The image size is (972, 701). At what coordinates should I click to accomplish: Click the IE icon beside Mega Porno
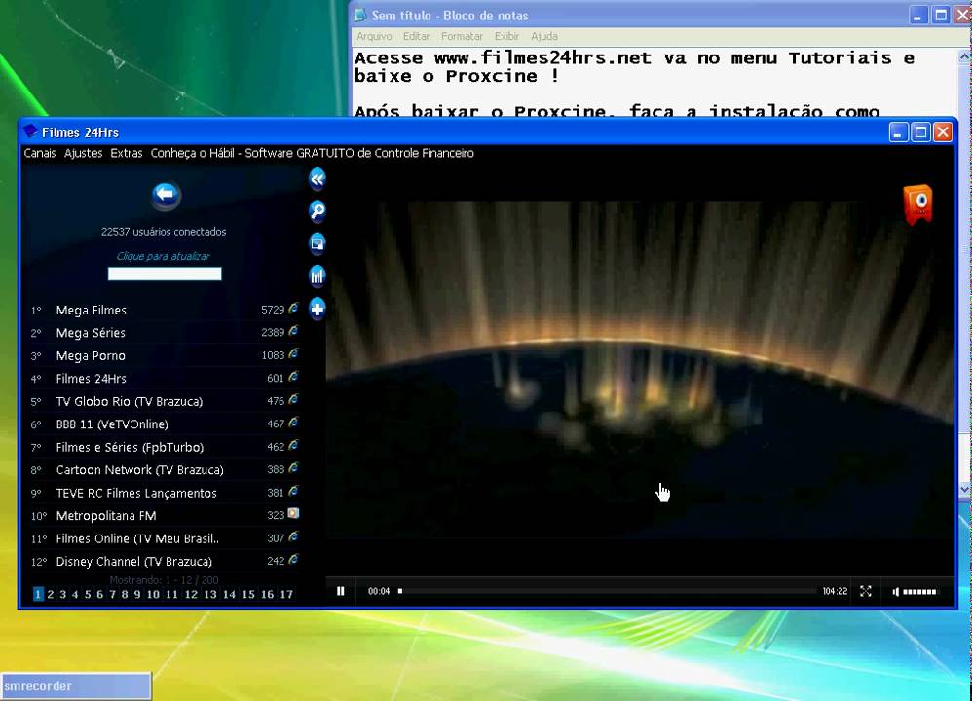(x=293, y=354)
